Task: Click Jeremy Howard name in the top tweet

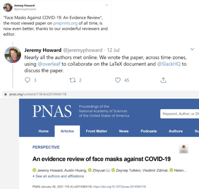Action: (24, 5)
